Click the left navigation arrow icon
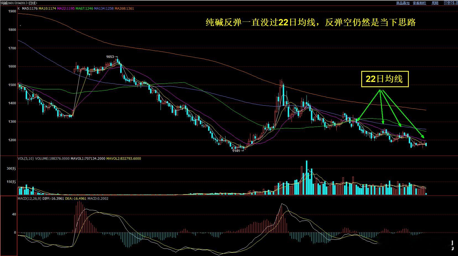This screenshot has height=256, width=458. pyautogui.click(x=446, y=3)
